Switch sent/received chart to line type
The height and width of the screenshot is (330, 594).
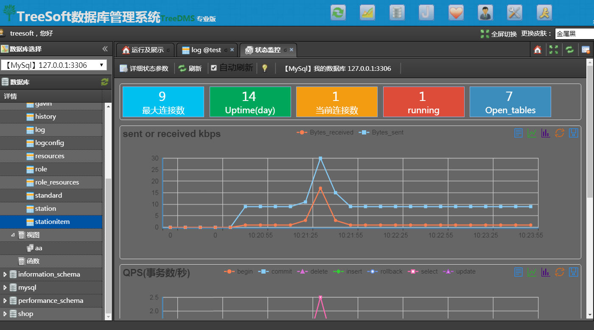tap(532, 133)
